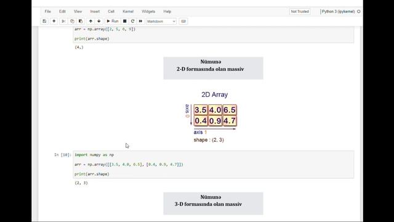Click the (4,) output text
The height and width of the screenshot is (222, 394).
tap(79, 47)
